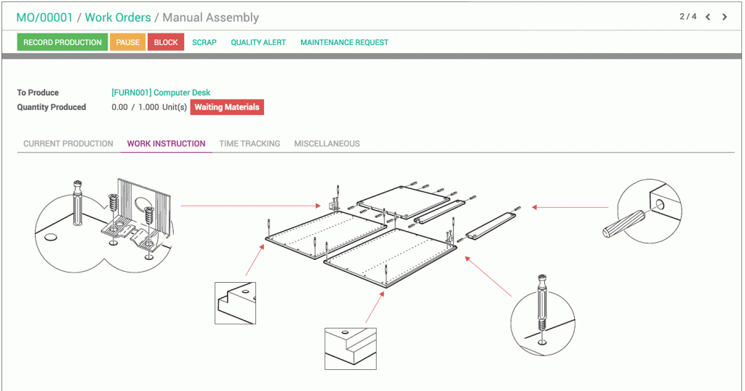
Task: Switch to the Current Production tab
Action: [x=68, y=143]
